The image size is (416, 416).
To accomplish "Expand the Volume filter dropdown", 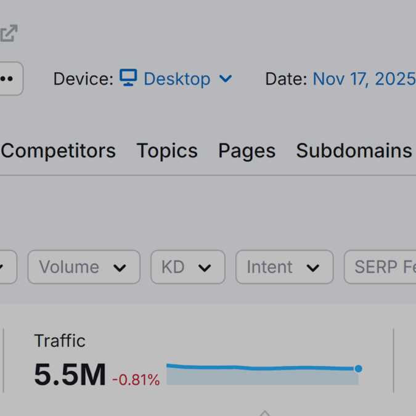I will click(x=84, y=267).
